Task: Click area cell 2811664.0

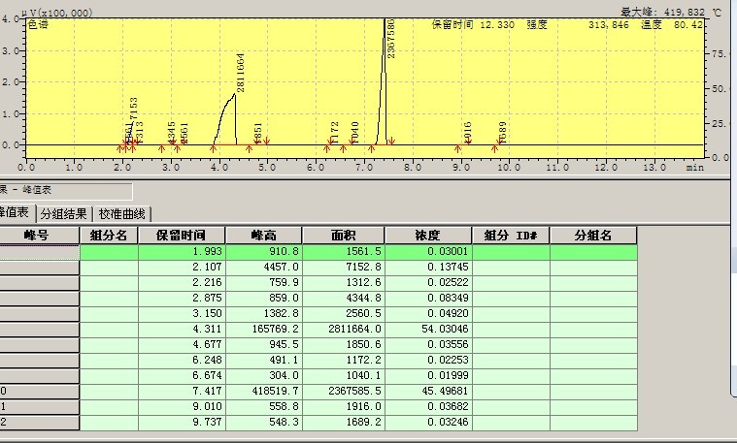Action: [343, 329]
